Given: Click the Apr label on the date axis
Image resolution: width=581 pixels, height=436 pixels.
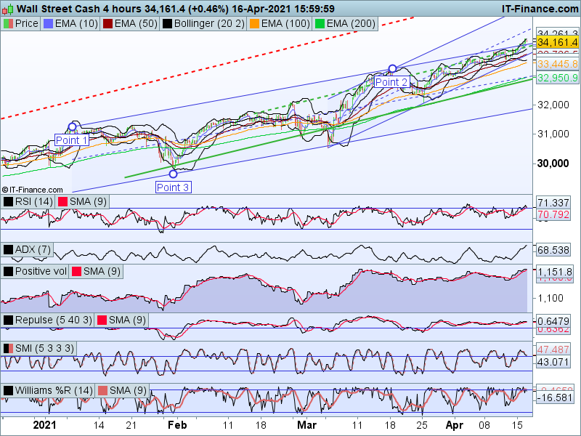Looking at the screenshot, I should (x=455, y=425).
